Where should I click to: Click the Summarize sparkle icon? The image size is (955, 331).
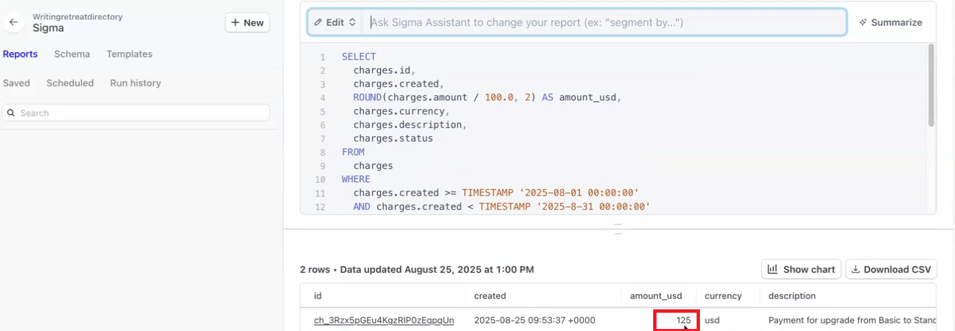[863, 22]
